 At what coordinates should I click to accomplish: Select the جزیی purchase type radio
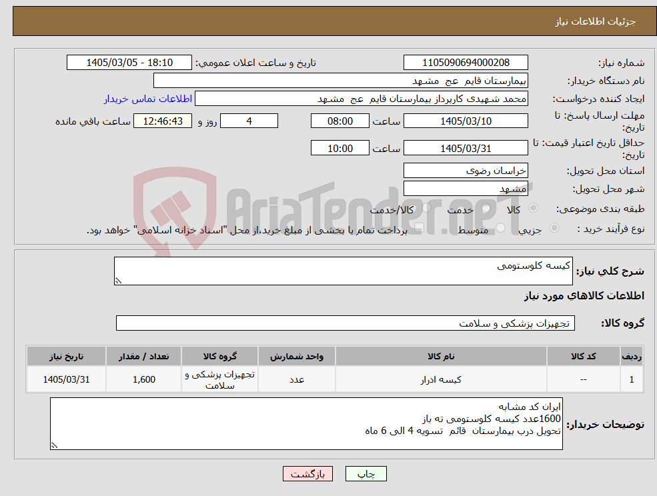(x=554, y=228)
